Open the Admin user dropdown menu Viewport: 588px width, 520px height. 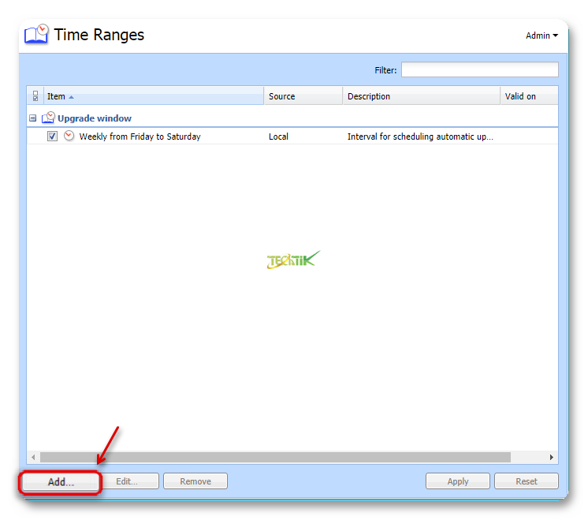tap(541, 36)
